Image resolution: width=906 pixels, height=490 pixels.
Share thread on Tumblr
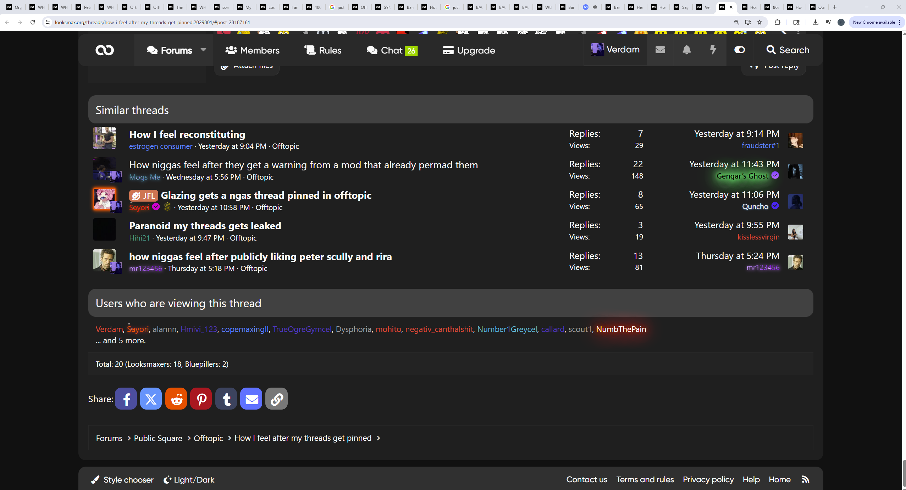coord(226,399)
